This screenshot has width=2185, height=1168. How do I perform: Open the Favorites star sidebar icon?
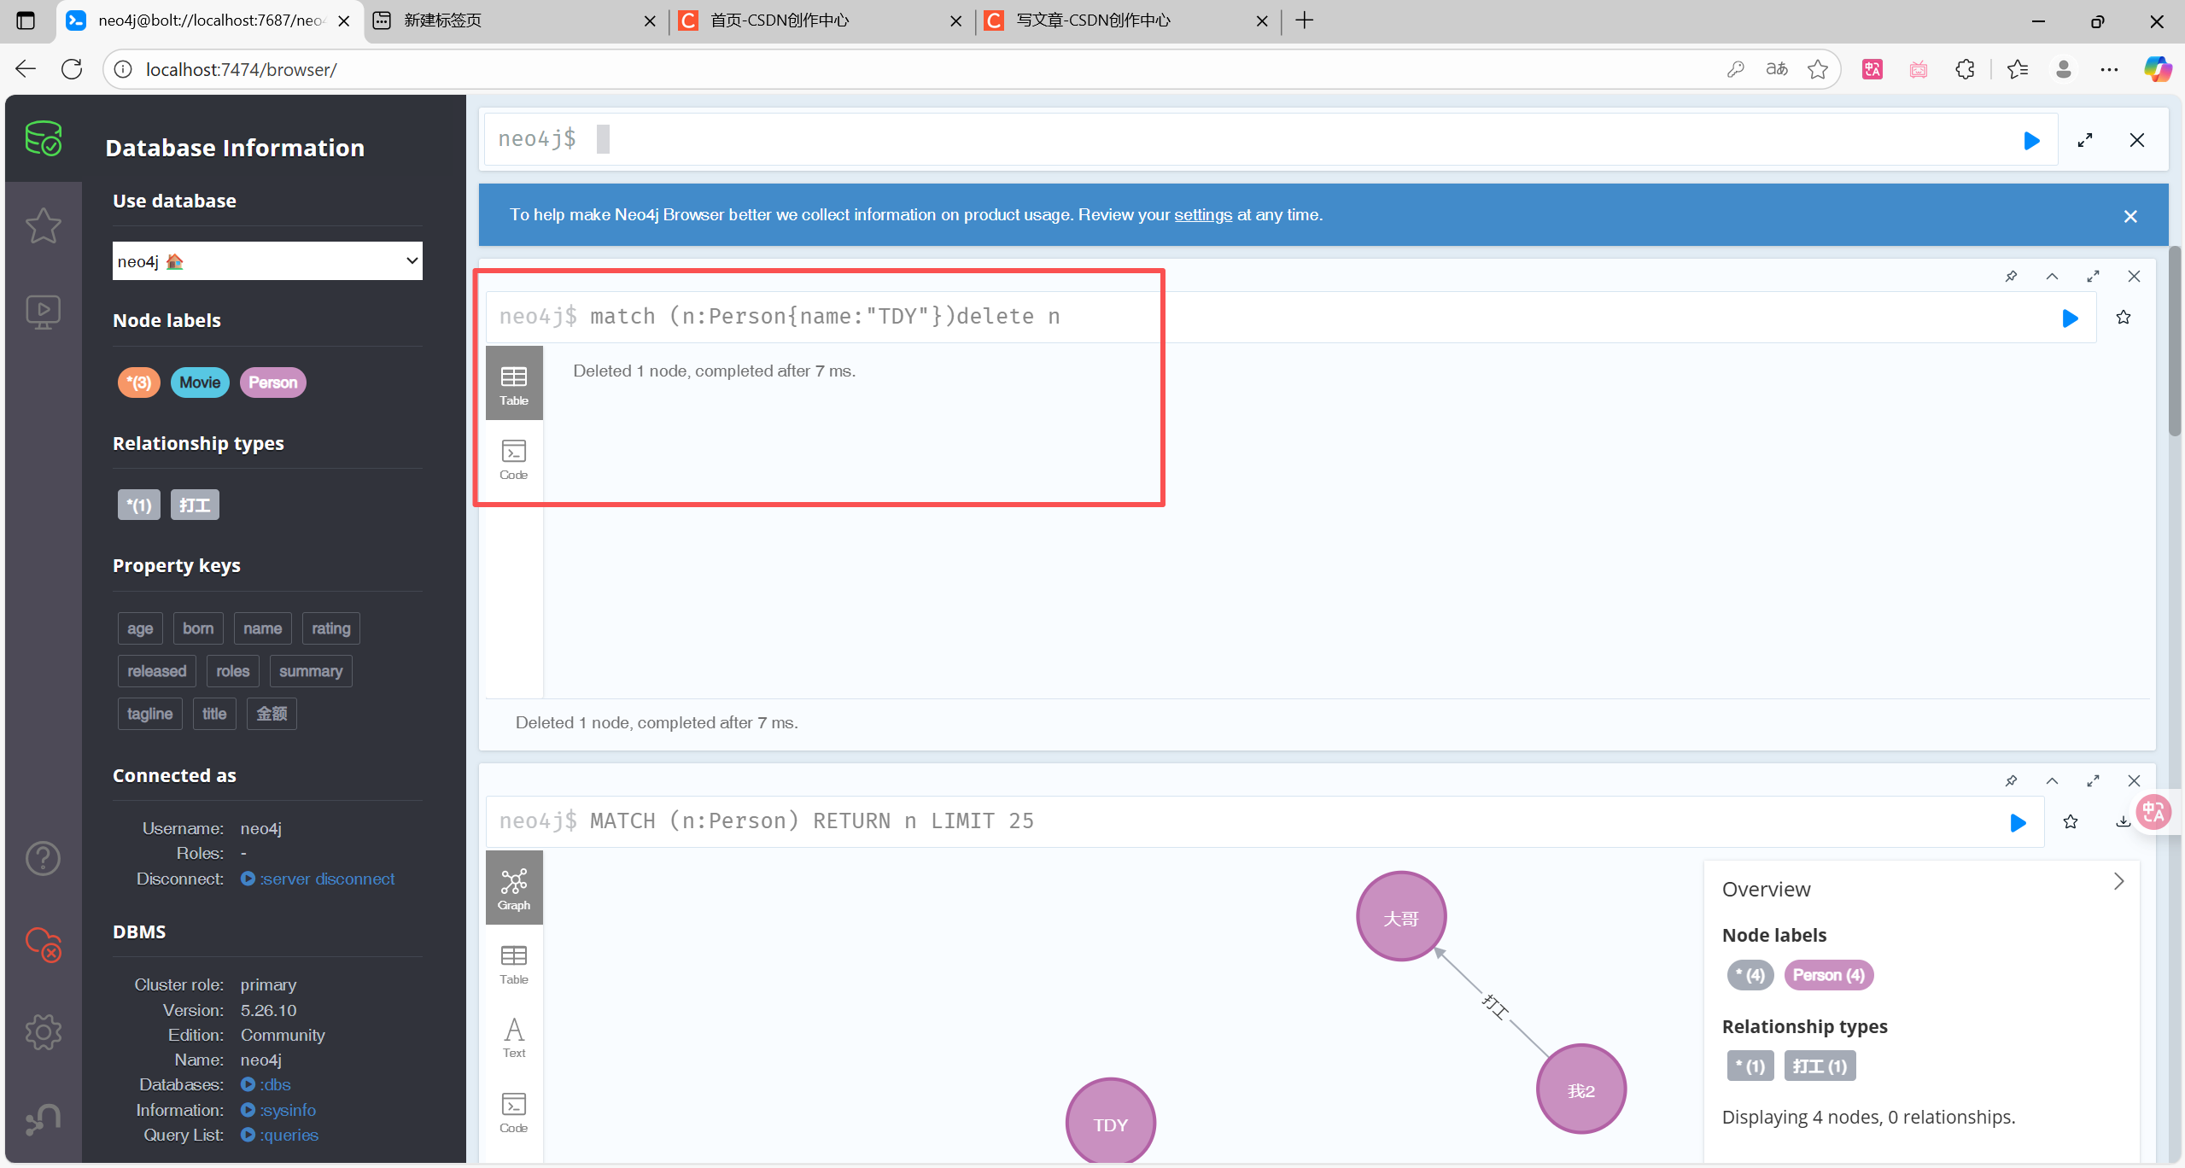[43, 225]
